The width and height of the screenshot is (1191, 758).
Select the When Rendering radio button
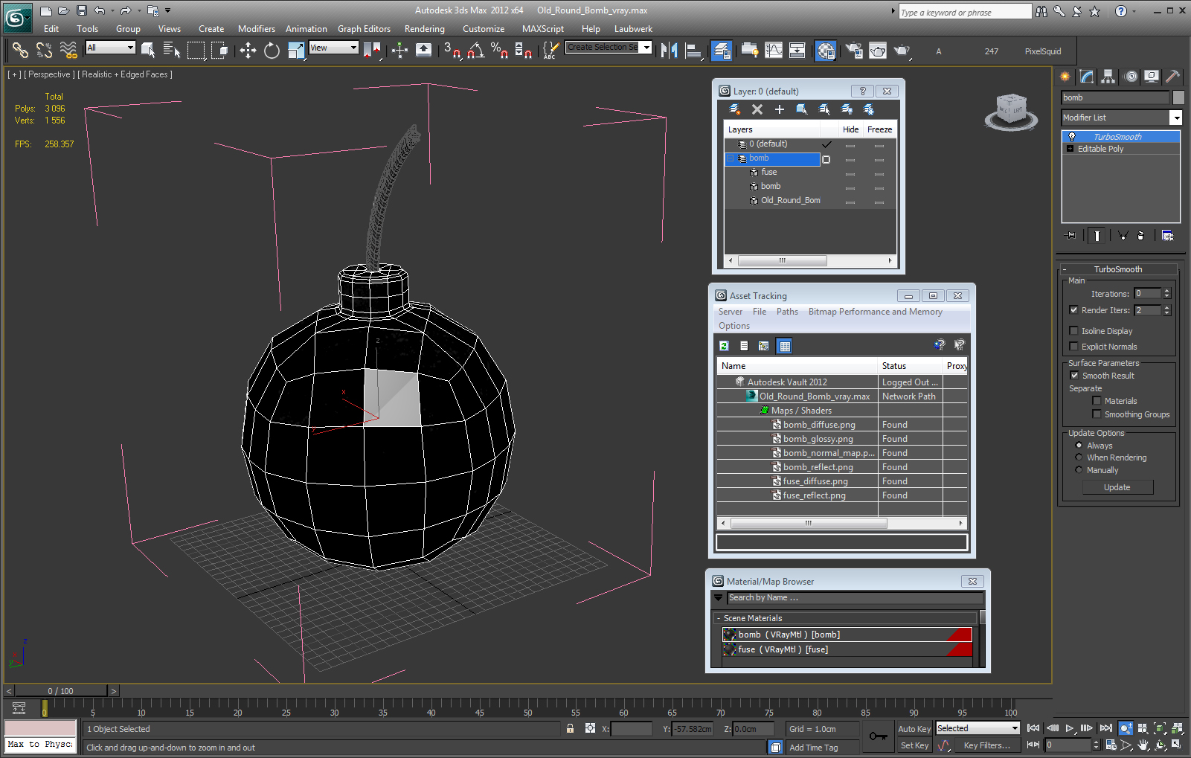pos(1079,457)
